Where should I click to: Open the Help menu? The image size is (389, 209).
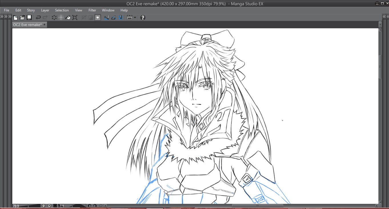coord(124,10)
